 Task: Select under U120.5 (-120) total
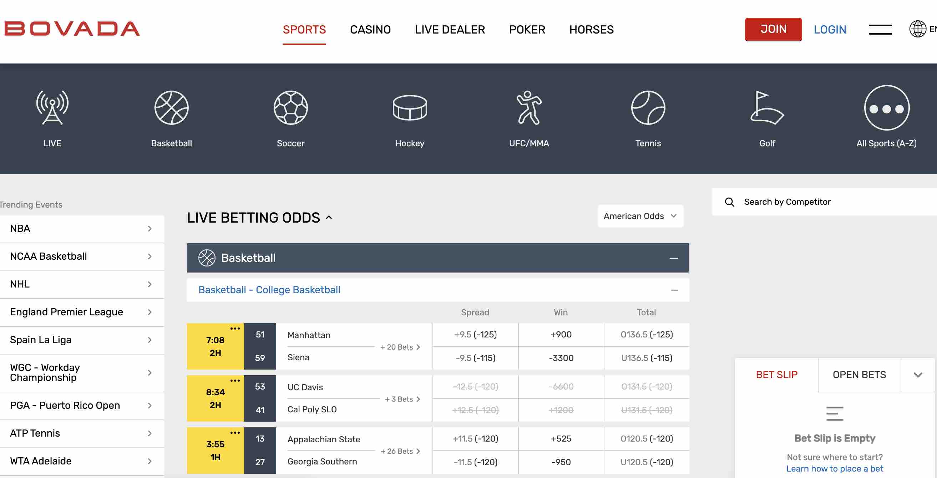(647, 462)
